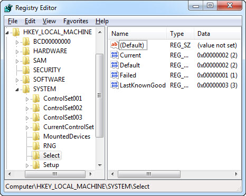Click the SYSTEM folder icon
Screen dimensions: 246x196
26,89
